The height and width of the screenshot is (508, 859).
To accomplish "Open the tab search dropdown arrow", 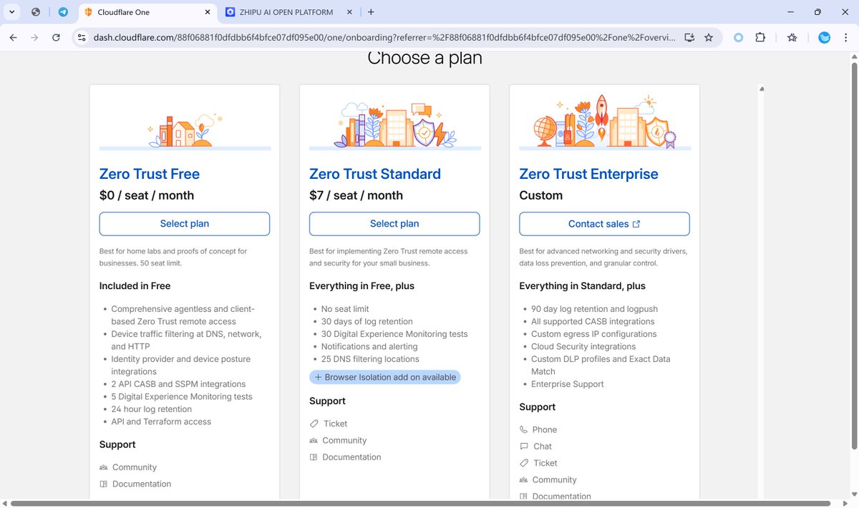I will (13, 12).
